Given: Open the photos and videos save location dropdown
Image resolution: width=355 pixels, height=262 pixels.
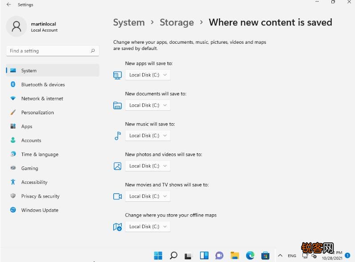Looking at the screenshot, I should (x=148, y=166).
